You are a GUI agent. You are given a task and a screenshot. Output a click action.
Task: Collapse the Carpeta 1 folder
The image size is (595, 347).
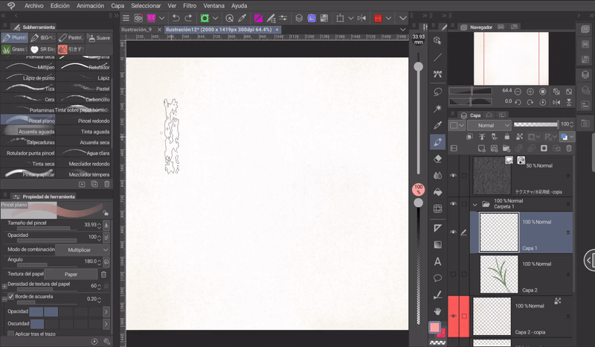point(475,203)
